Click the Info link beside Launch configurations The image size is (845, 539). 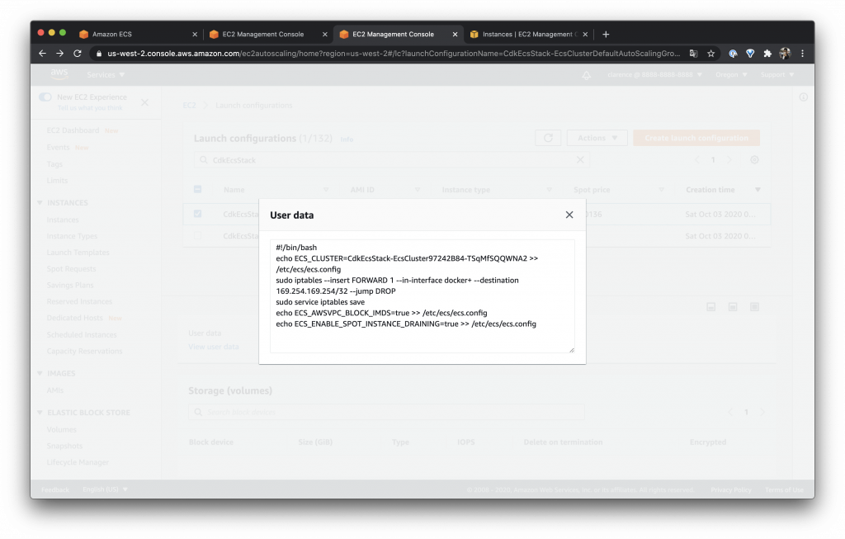347,139
